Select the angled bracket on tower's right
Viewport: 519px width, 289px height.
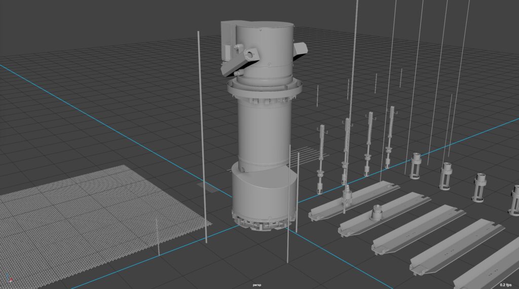point(300,49)
